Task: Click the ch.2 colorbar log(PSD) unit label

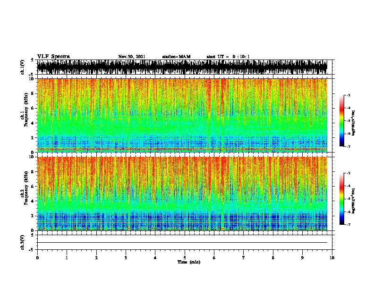Action: (354, 201)
